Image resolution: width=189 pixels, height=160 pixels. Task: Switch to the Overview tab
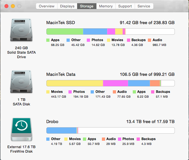tap(47, 6)
